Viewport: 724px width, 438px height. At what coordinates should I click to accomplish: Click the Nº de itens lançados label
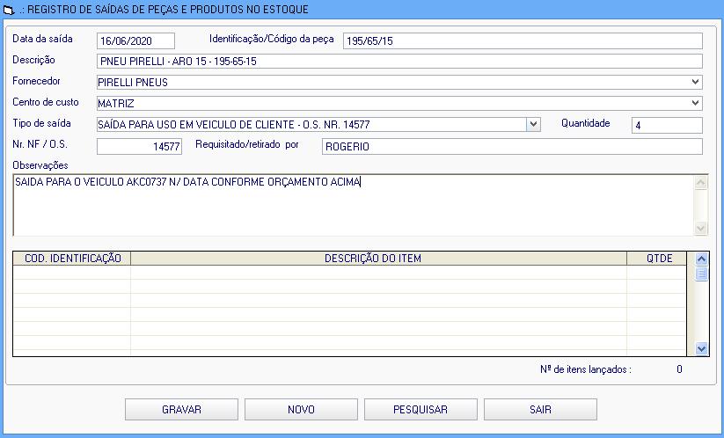tap(586, 369)
